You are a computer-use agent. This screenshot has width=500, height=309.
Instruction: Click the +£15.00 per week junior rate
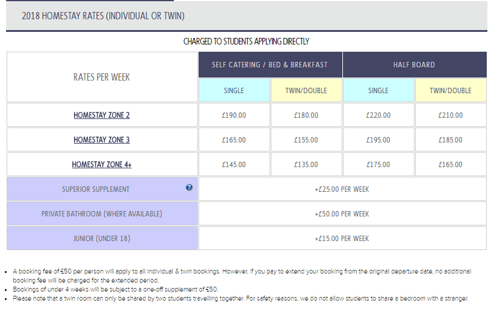click(342, 239)
